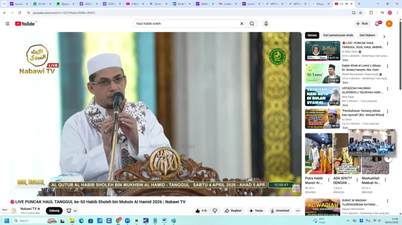Open TAUSIYAH HARI KE-10 thumbnail
Screen dimensions: 402x225
coord(323,96)
